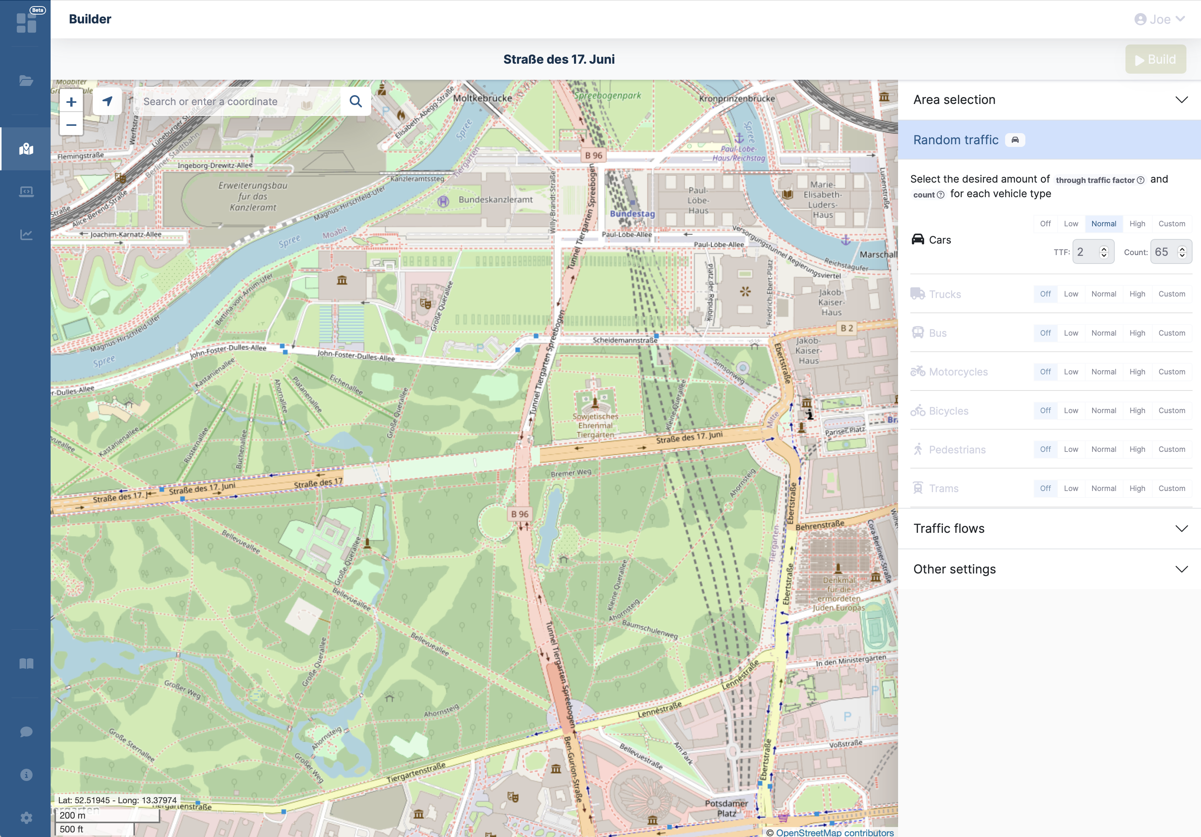1201x837 pixels.
Task: Click the Motorcycles vehicle icon
Action: tap(918, 371)
